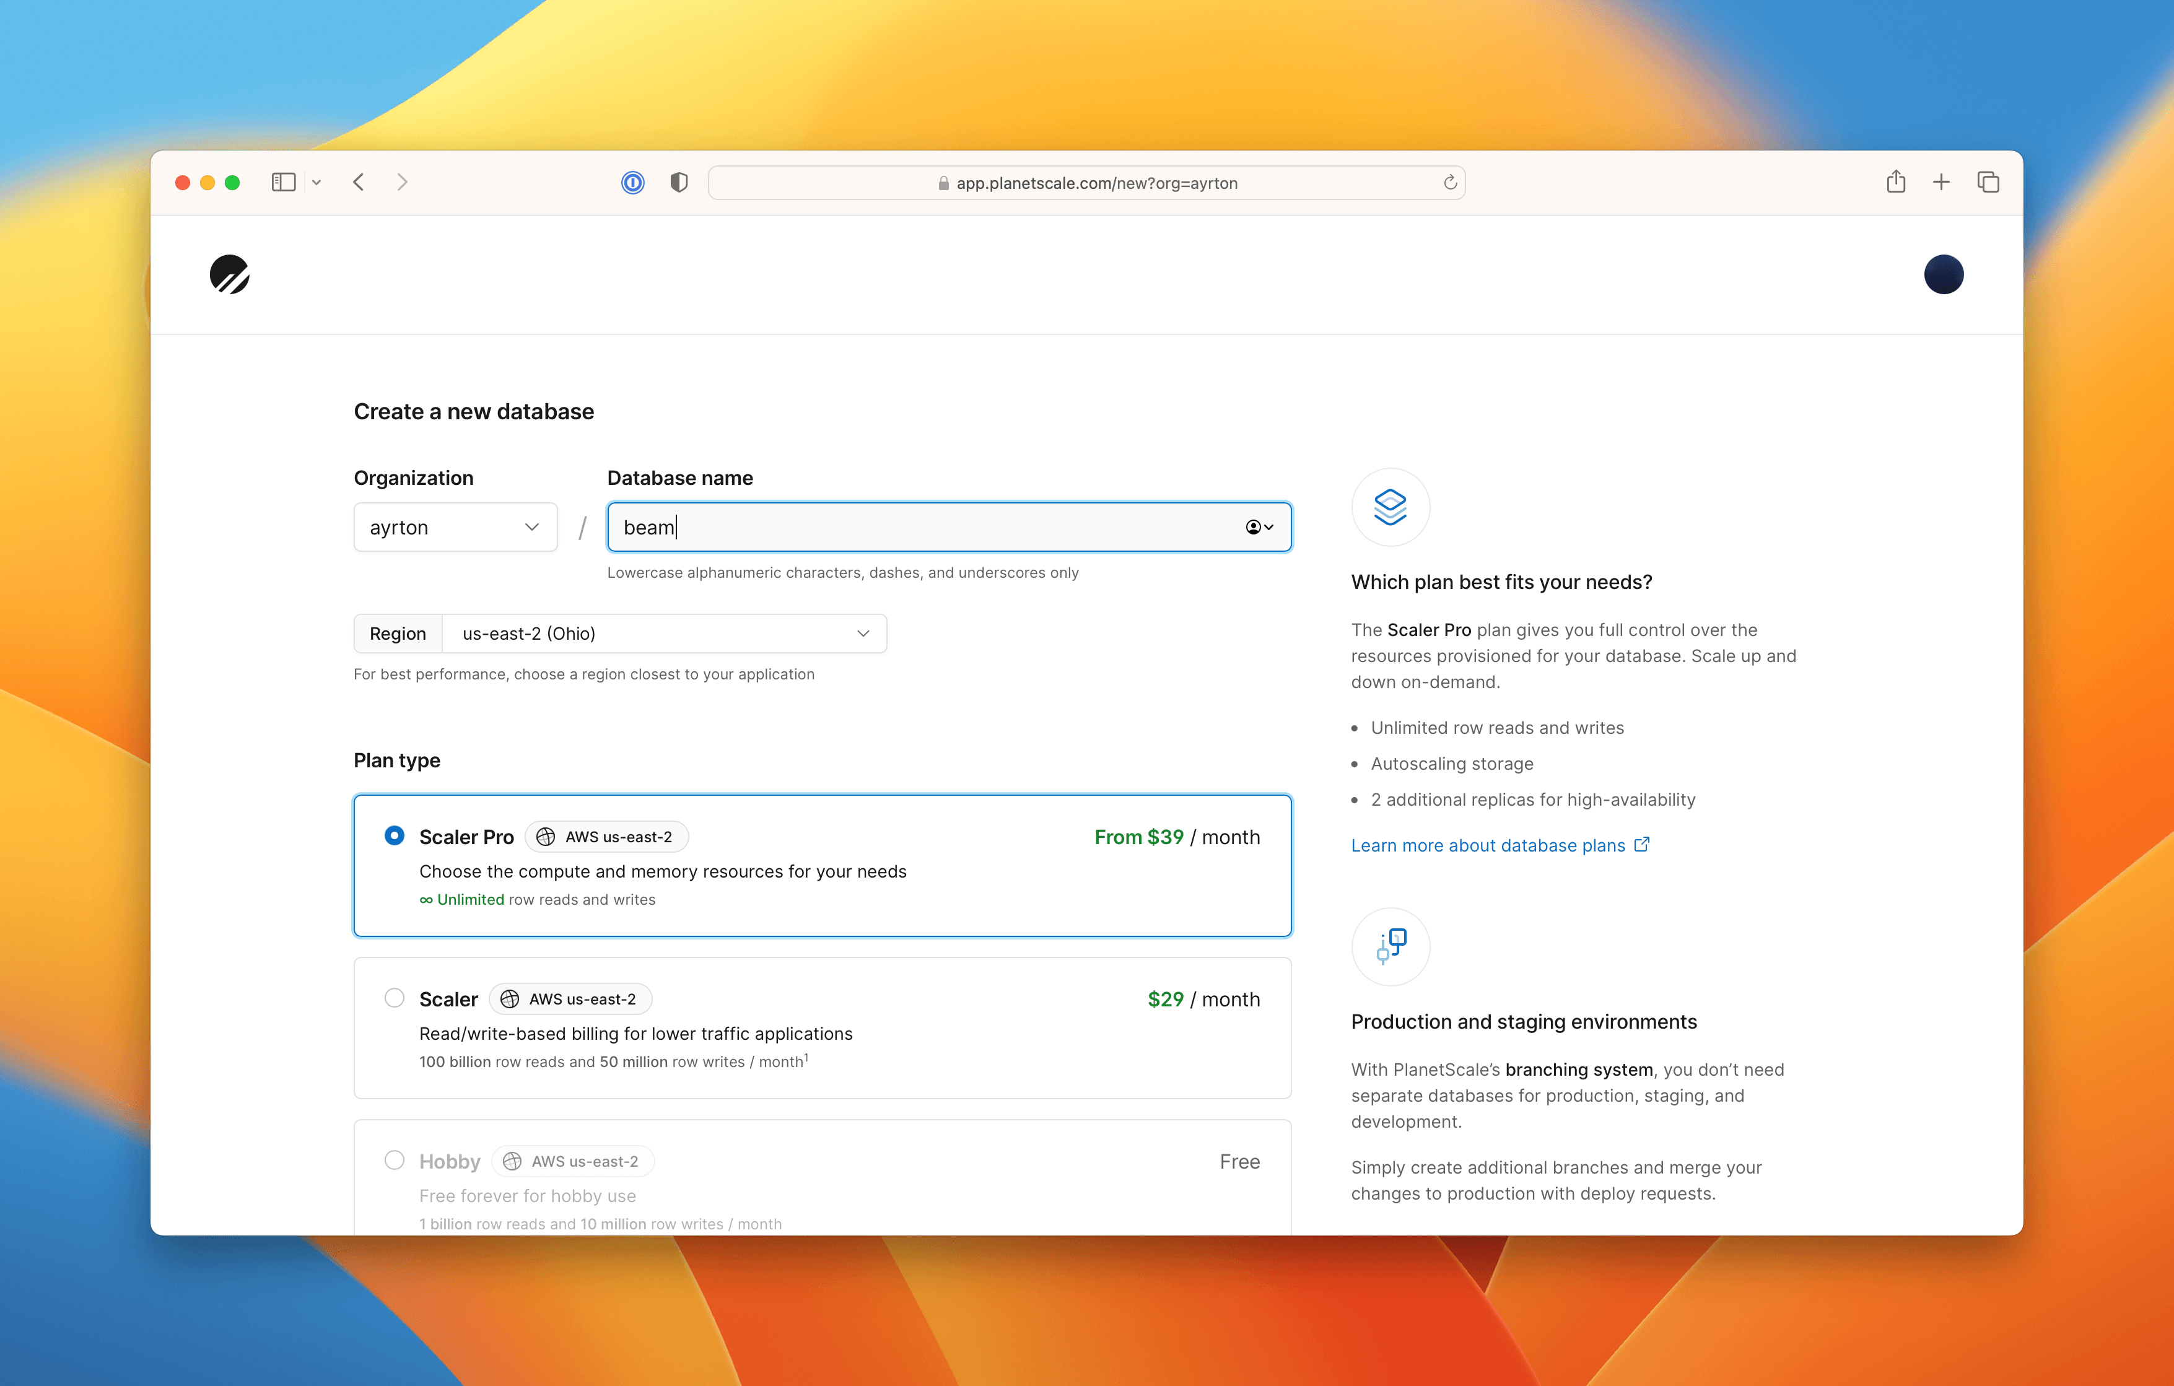2174x1386 pixels.
Task: Click the PlanetScale logo icon
Action: pyautogui.click(x=229, y=274)
